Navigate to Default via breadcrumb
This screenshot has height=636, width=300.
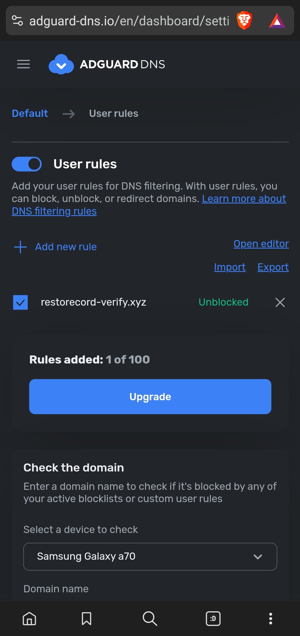[x=30, y=113]
